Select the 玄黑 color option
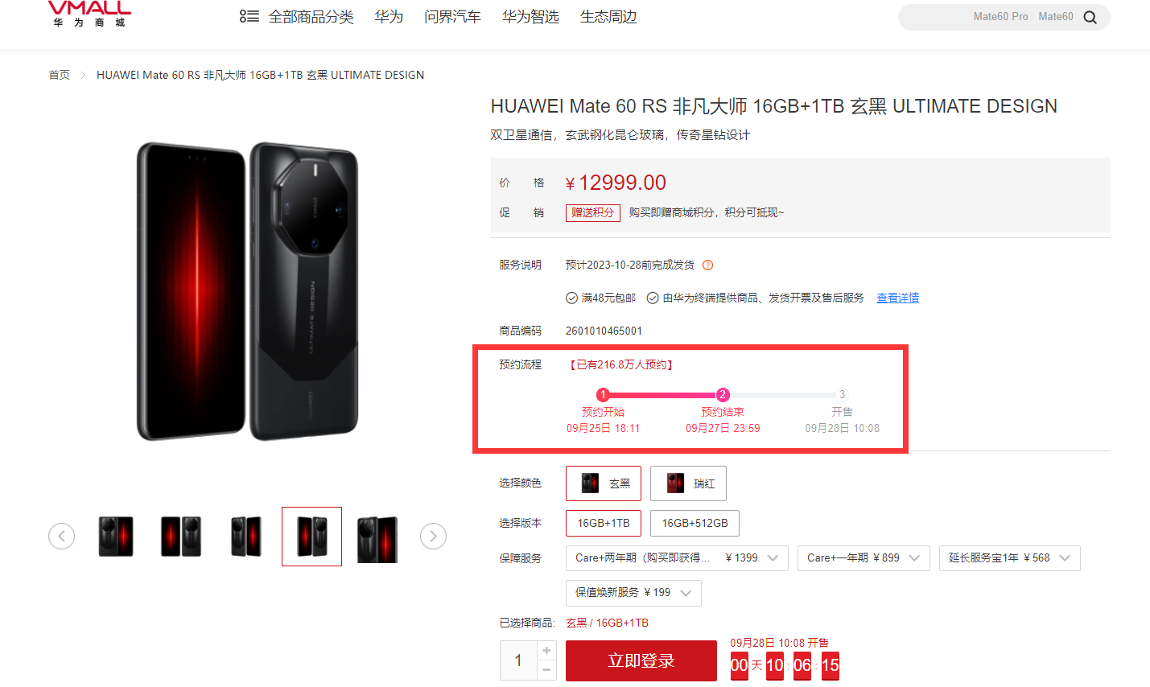The width and height of the screenshot is (1150, 687). (x=604, y=483)
